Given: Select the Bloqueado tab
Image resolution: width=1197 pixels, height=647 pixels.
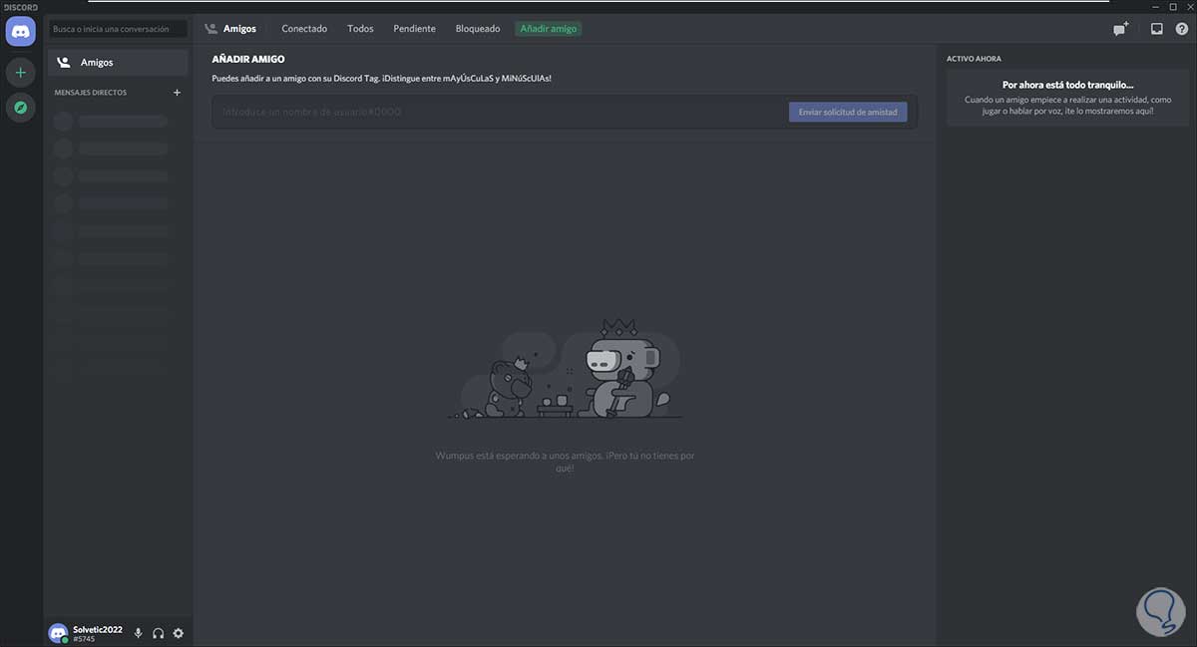Looking at the screenshot, I should click(477, 29).
